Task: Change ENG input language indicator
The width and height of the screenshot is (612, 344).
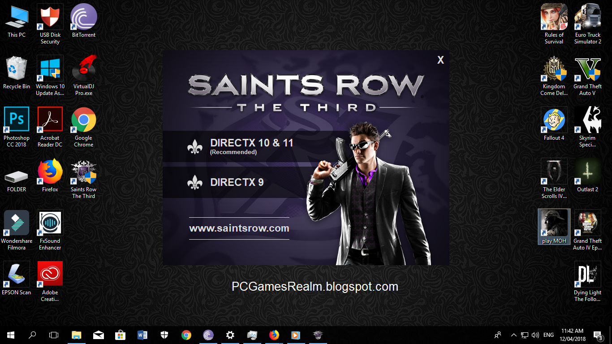Action: [548, 335]
